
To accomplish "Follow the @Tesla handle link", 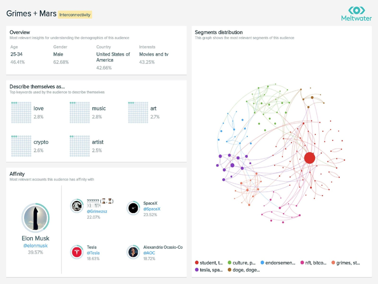I will coord(93,253).
